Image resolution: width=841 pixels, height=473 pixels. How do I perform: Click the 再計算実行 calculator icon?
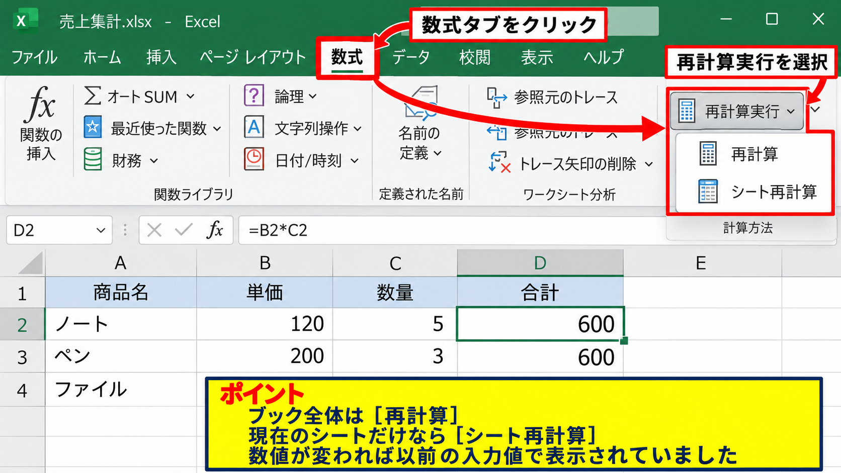coord(687,111)
